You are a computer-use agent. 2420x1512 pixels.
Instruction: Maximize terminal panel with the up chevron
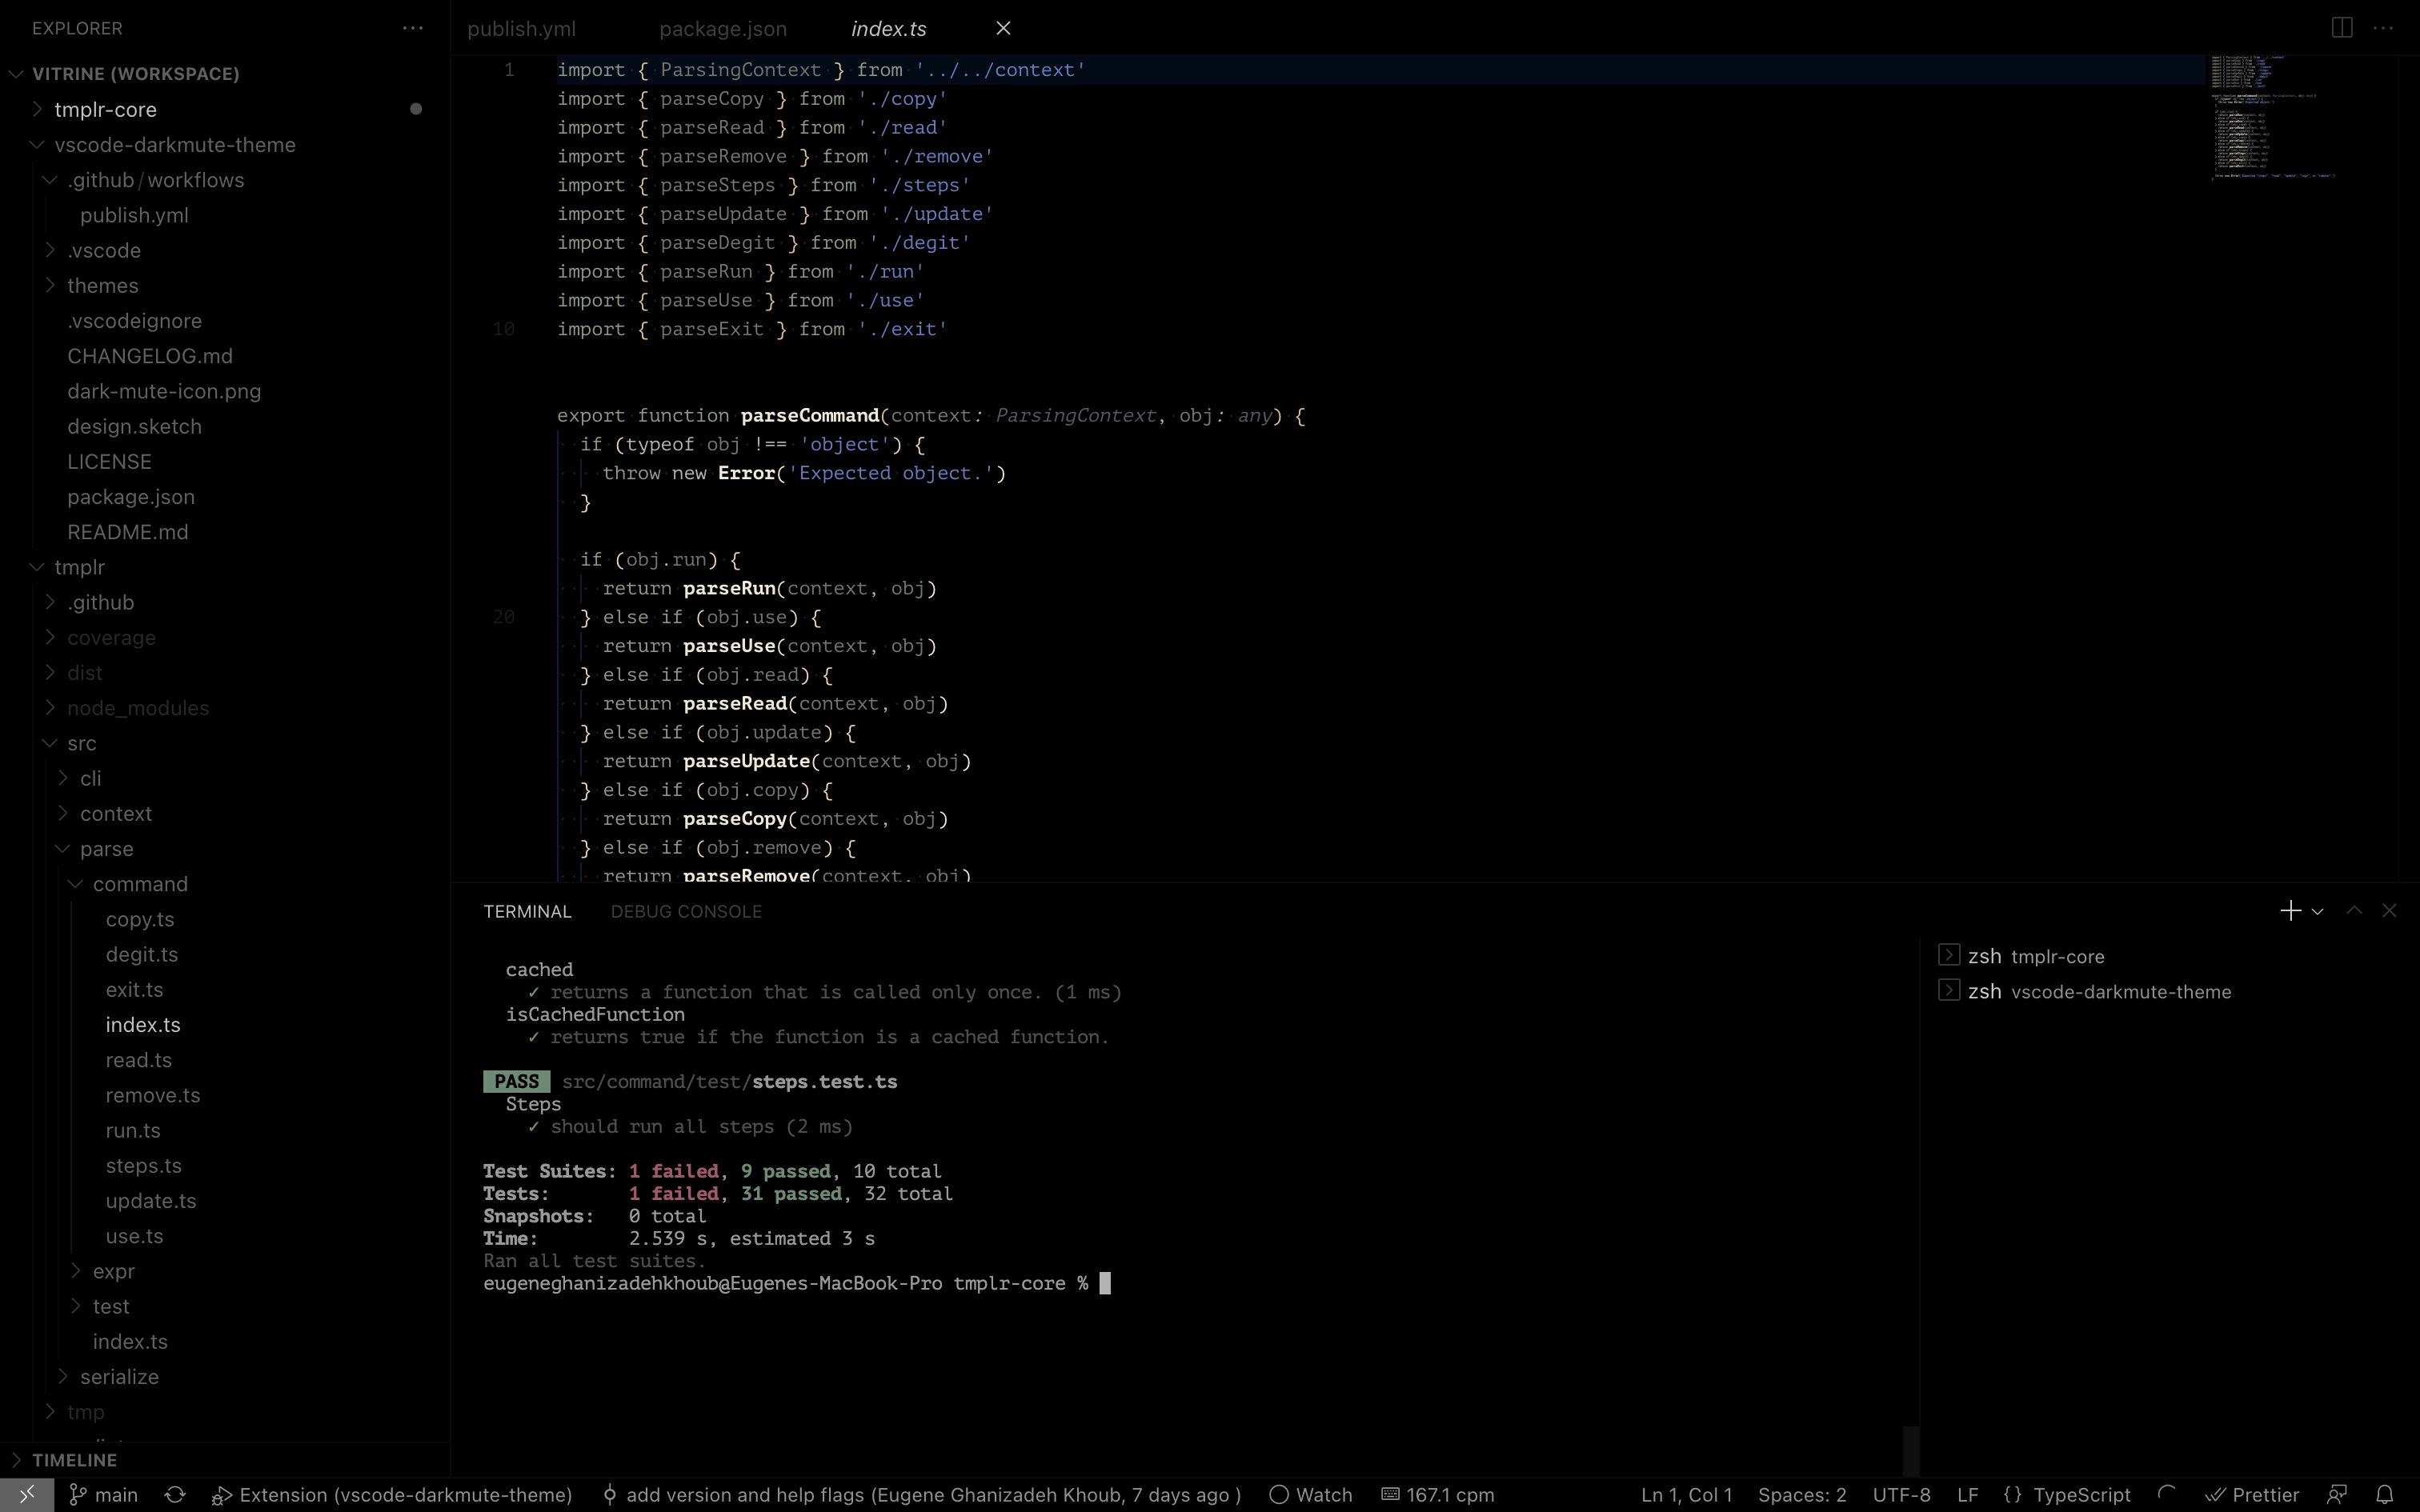(x=2354, y=911)
